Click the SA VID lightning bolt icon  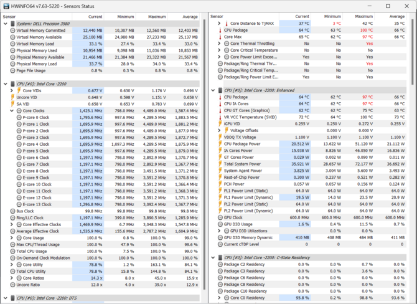12,104
